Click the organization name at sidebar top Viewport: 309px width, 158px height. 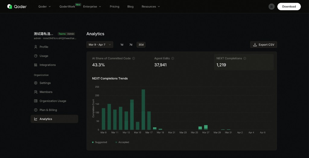(x=43, y=34)
